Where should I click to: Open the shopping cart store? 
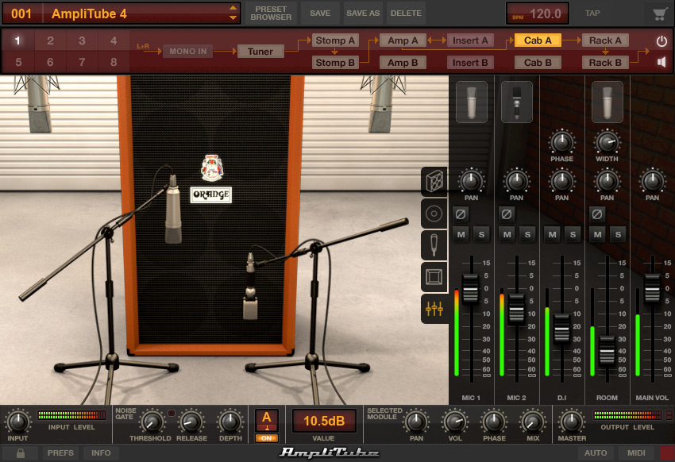pyautogui.click(x=659, y=13)
